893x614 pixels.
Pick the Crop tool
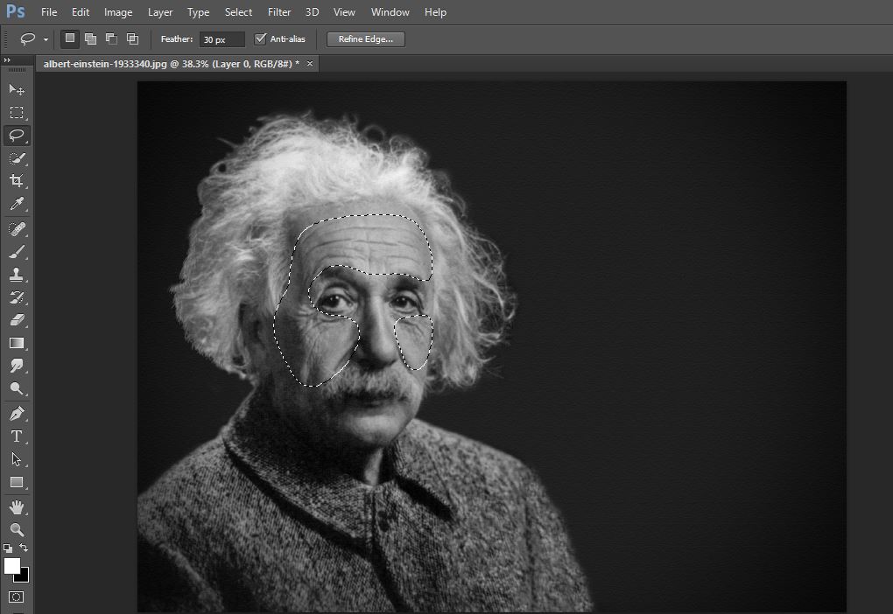point(17,181)
